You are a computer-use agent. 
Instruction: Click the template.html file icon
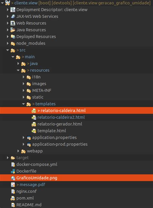(34, 131)
